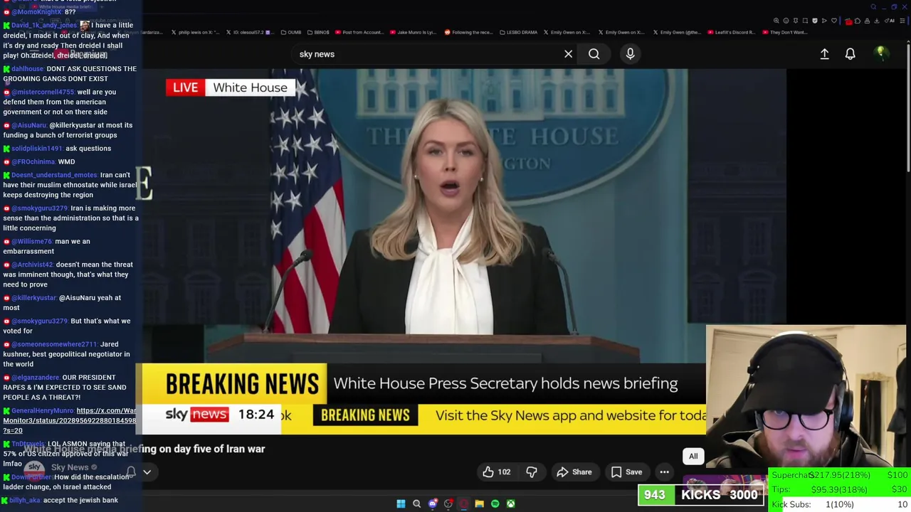The width and height of the screenshot is (911, 512).
Task: Bookmark page with heart toolbar icon
Action: 834,21
